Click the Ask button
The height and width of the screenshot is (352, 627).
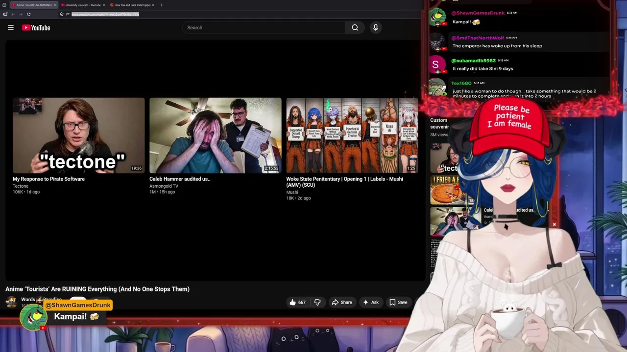(x=370, y=302)
